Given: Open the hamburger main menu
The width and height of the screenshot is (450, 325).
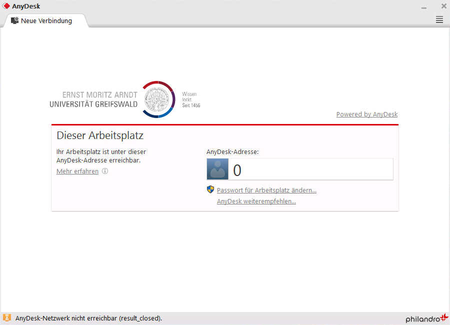Looking at the screenshot, I should point(439,19).
